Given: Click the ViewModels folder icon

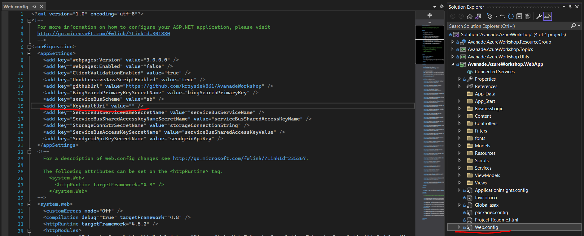Looking at the screenshot, I should (x=470, y=175).
